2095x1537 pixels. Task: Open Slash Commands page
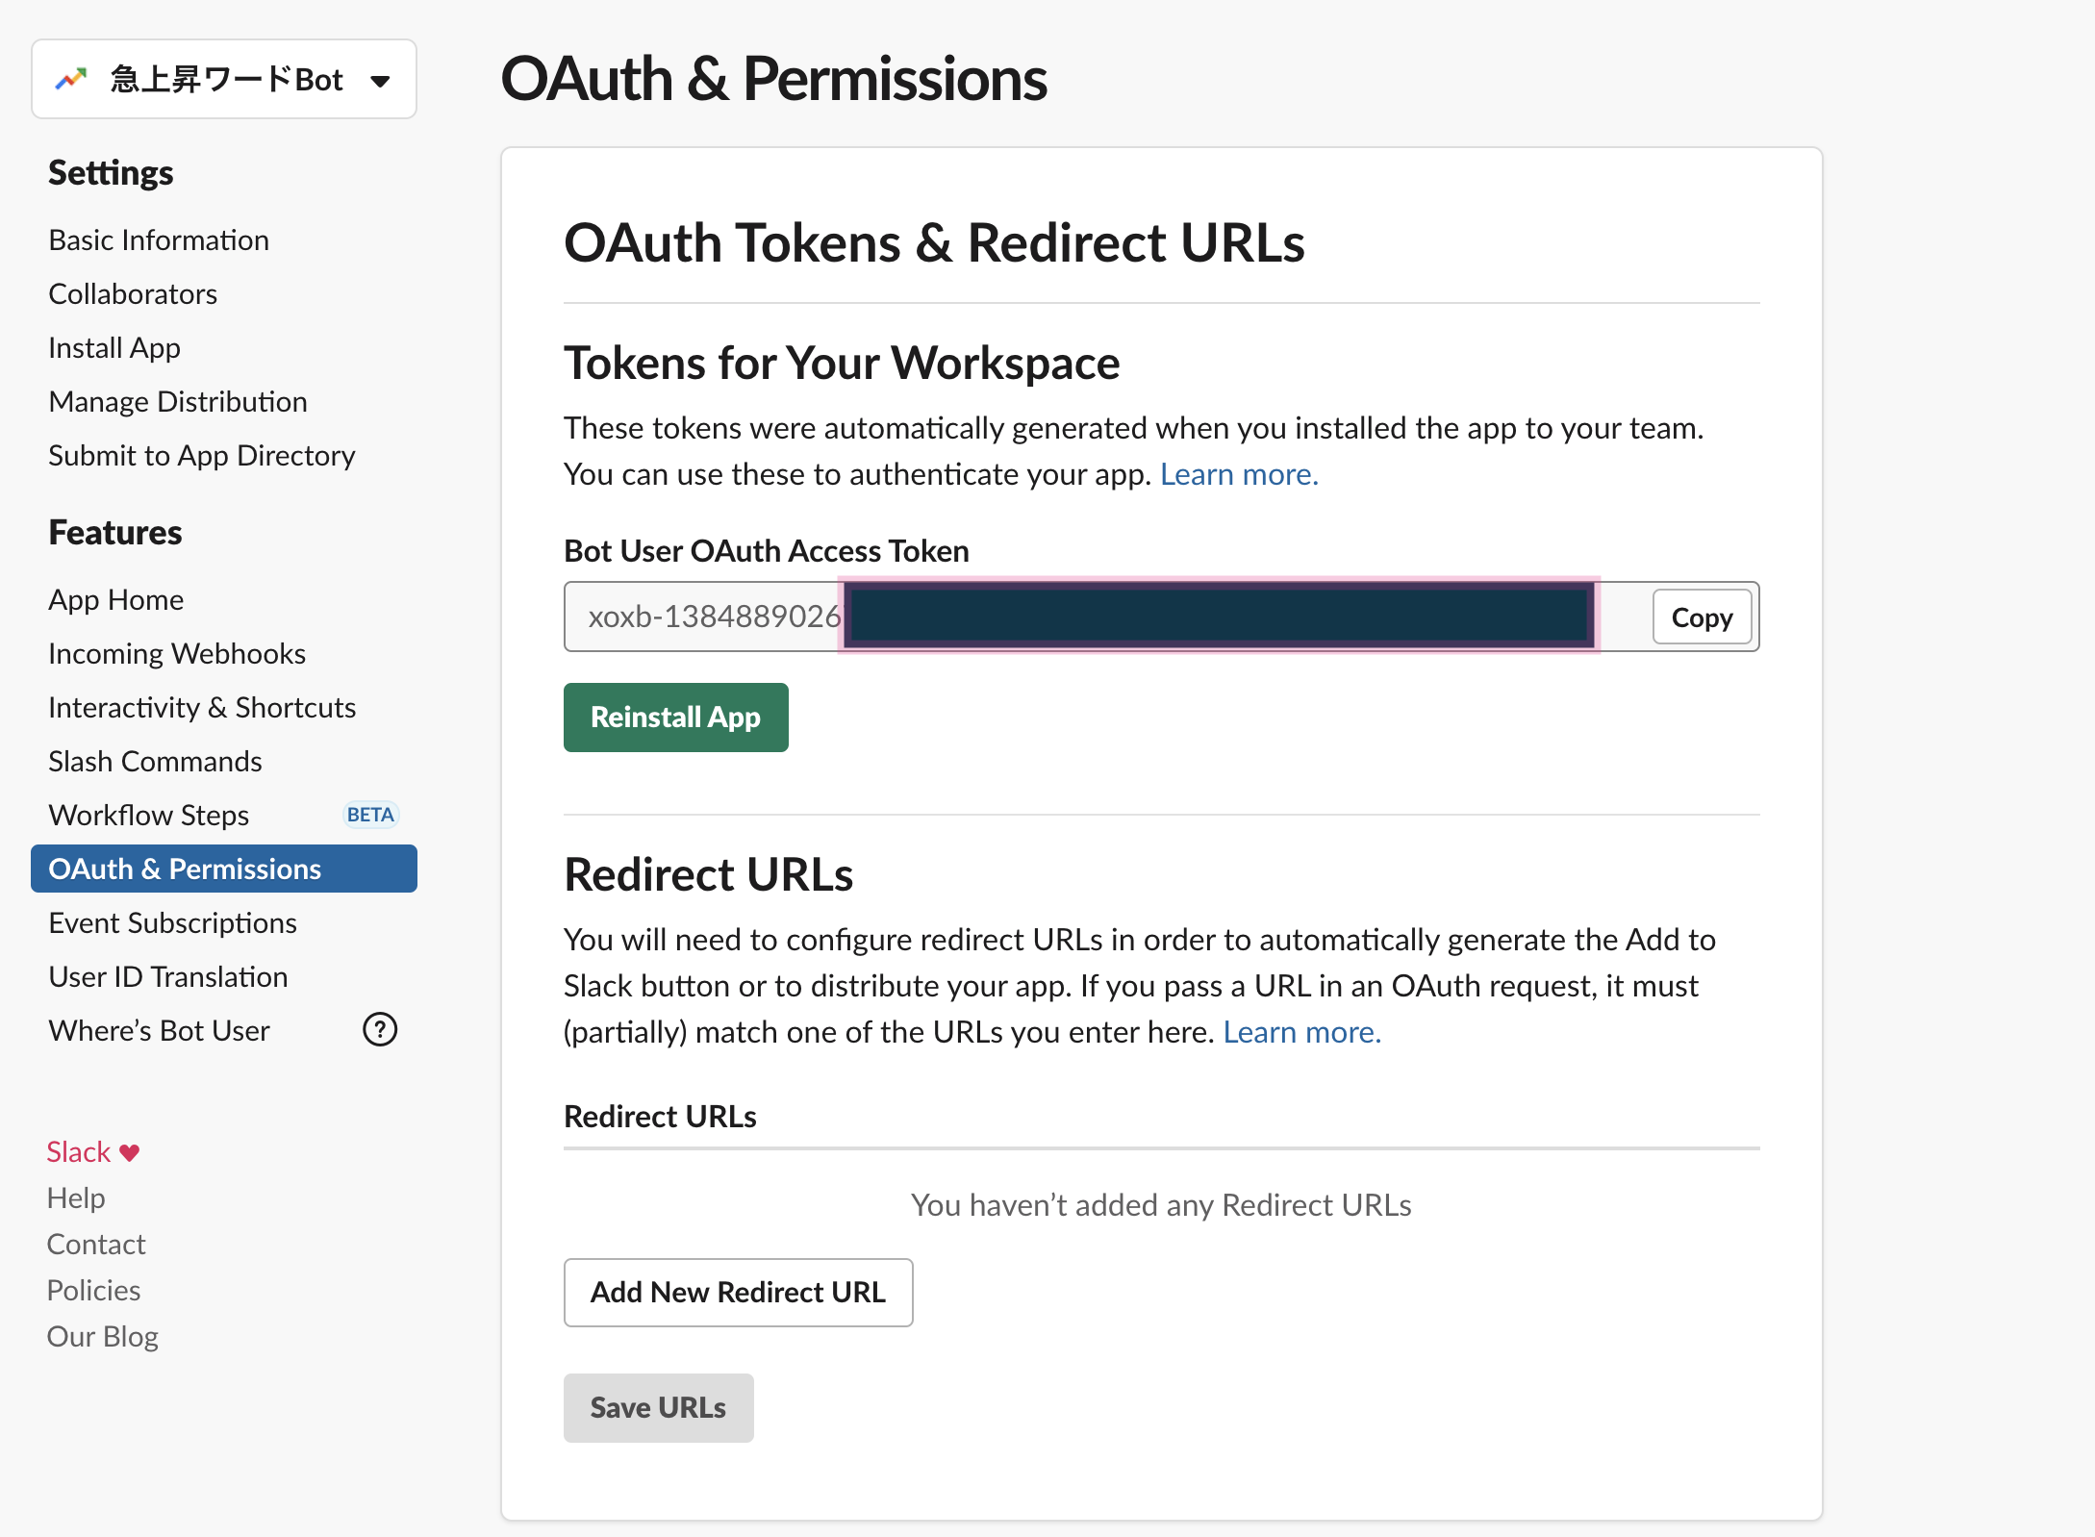155,762
